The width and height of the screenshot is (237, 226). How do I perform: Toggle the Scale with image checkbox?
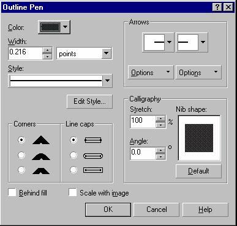coord(72,192)
